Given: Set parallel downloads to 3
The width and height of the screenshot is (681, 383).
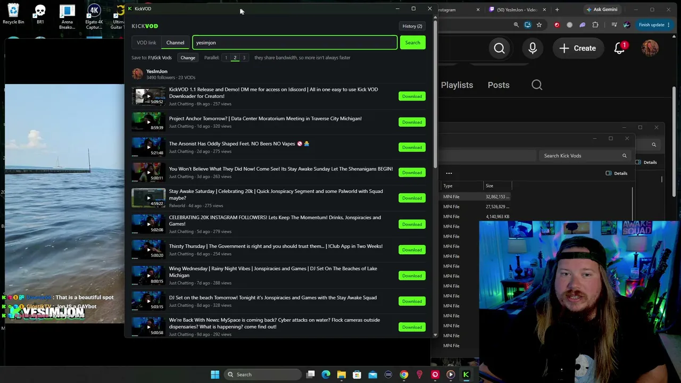Looking at the screenshot, I should pos(244,57).
